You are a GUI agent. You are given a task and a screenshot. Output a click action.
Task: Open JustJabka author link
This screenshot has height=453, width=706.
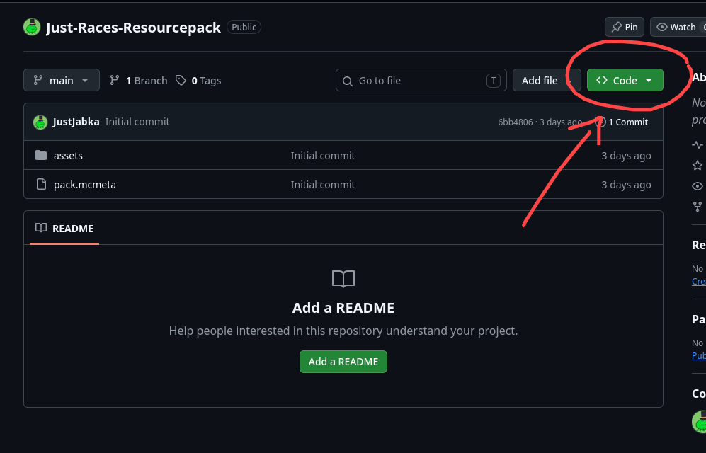pos(76,122)
